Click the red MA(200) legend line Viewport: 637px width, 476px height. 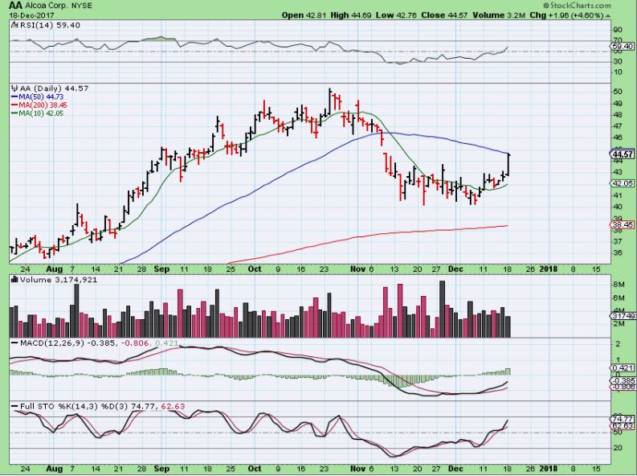[x=14, y=105]
